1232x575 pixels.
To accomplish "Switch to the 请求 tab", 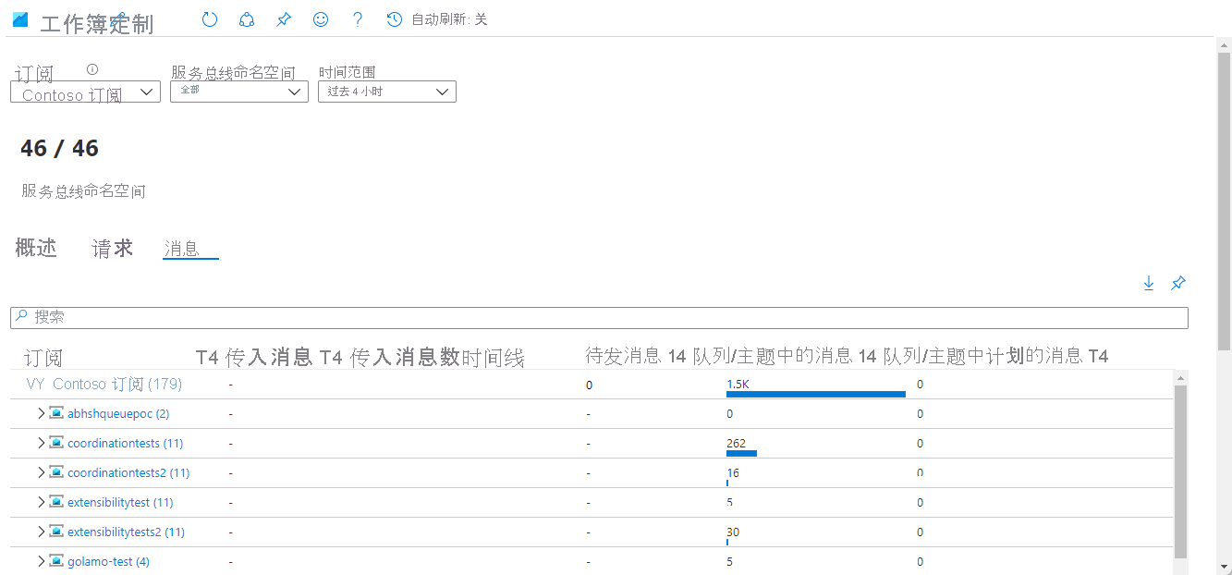I will click(x=113, y=248).
